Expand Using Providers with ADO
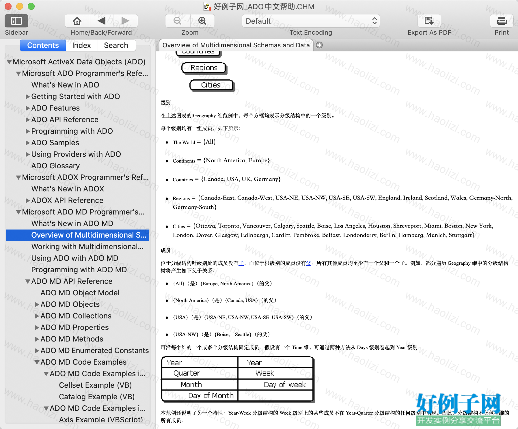Image resolution: width=518 pixels, height=429 pixels. click(x=28, y=154)
